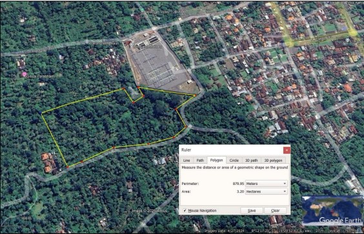Open the 3D path tab
The image size is (364, 234).
[252, 161]
